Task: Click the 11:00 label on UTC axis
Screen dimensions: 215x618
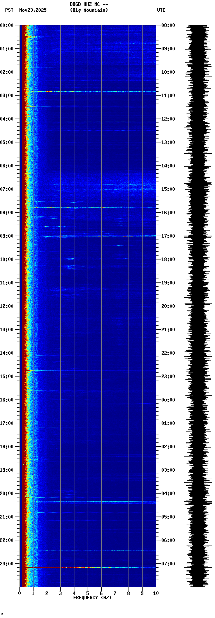Action: (168, 96)
